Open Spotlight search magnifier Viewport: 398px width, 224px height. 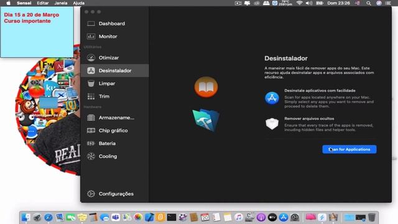[x=369, y=3]
